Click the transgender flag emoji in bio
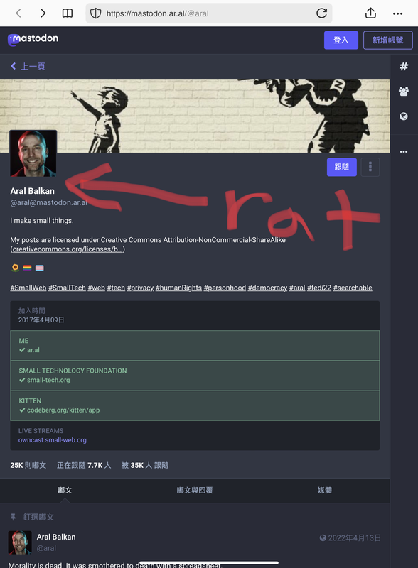 [40, 268]
